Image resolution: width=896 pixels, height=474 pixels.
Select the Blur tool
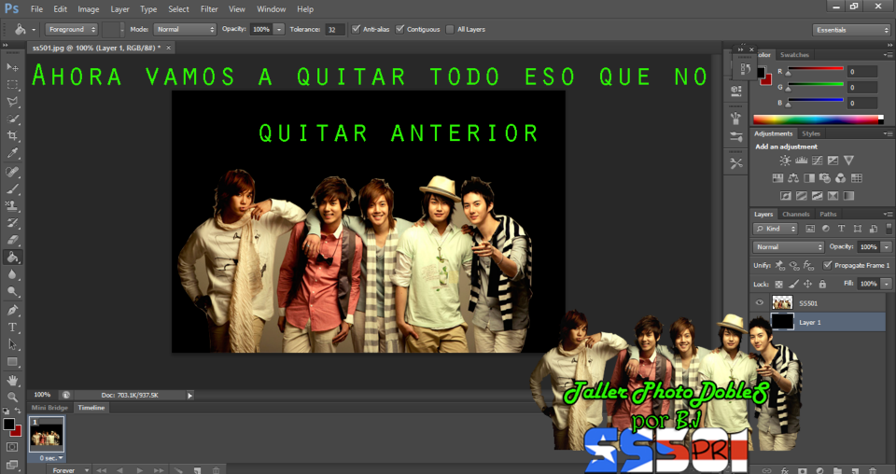[12, 274]
